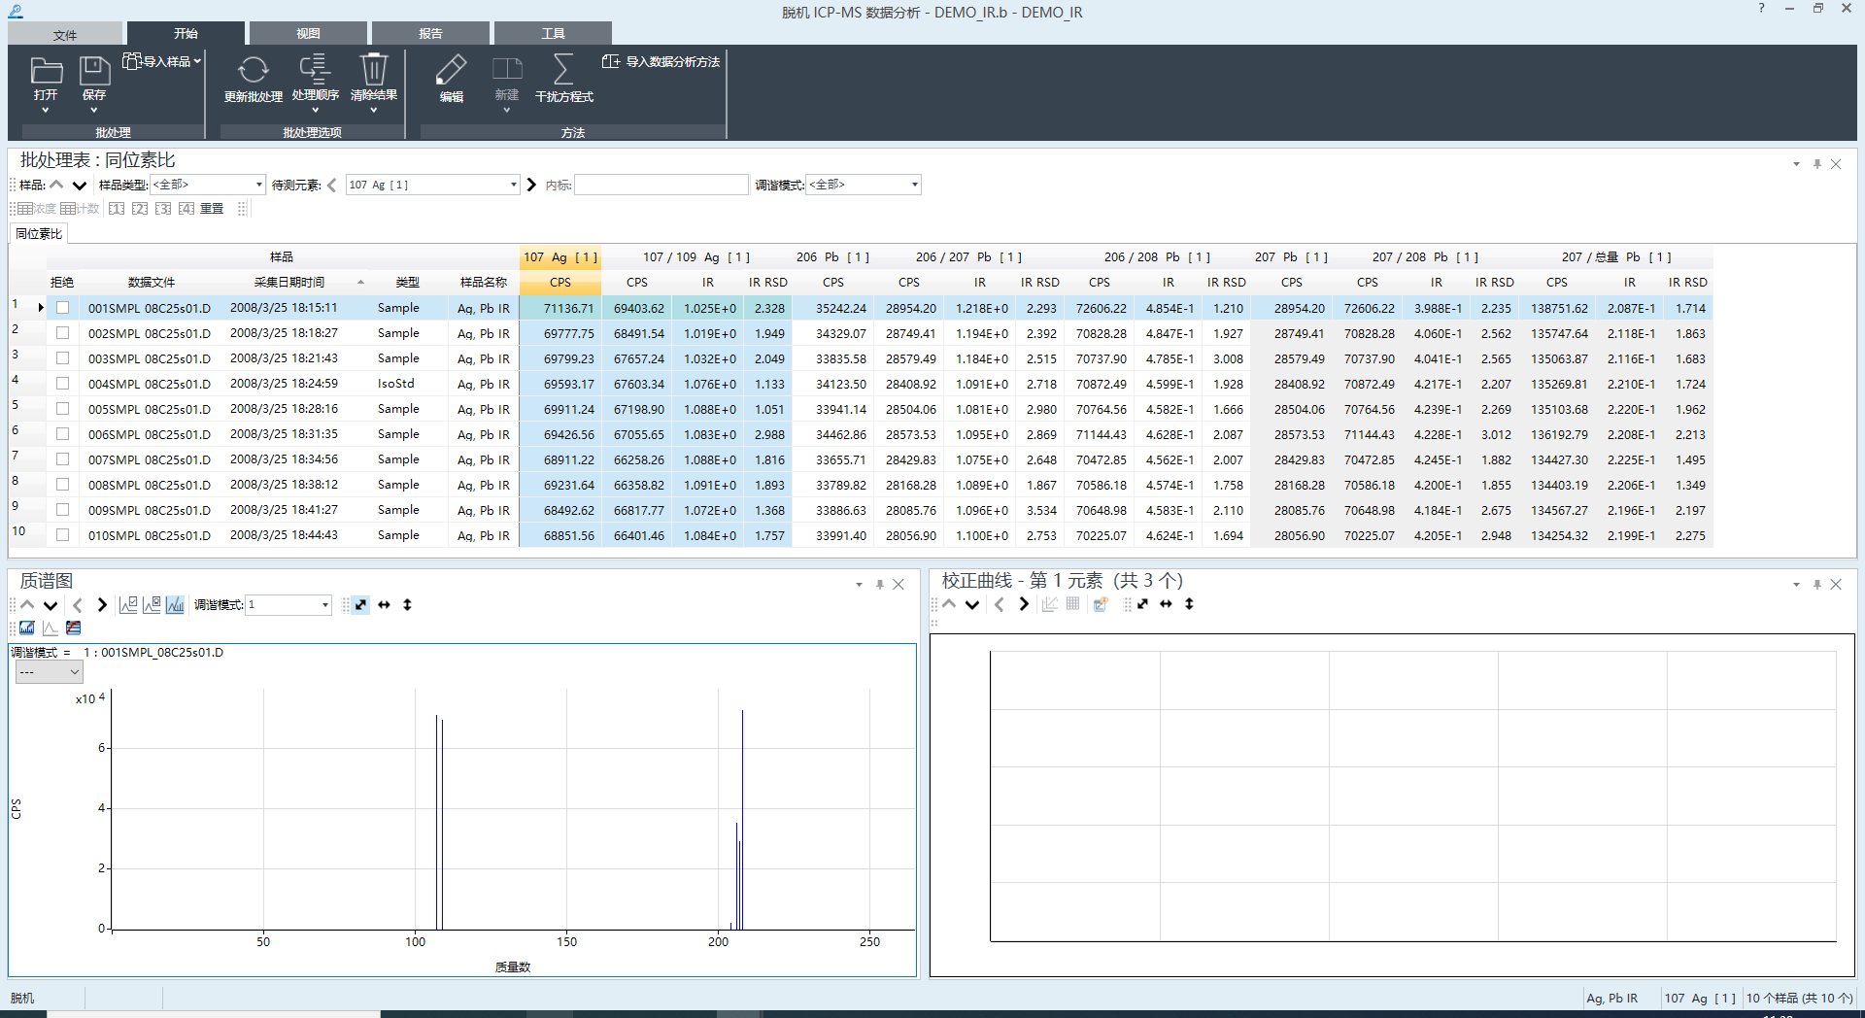1865x1018 pixels.
Task: Check reject box for 006SMPL row
Action: (63, 434)
